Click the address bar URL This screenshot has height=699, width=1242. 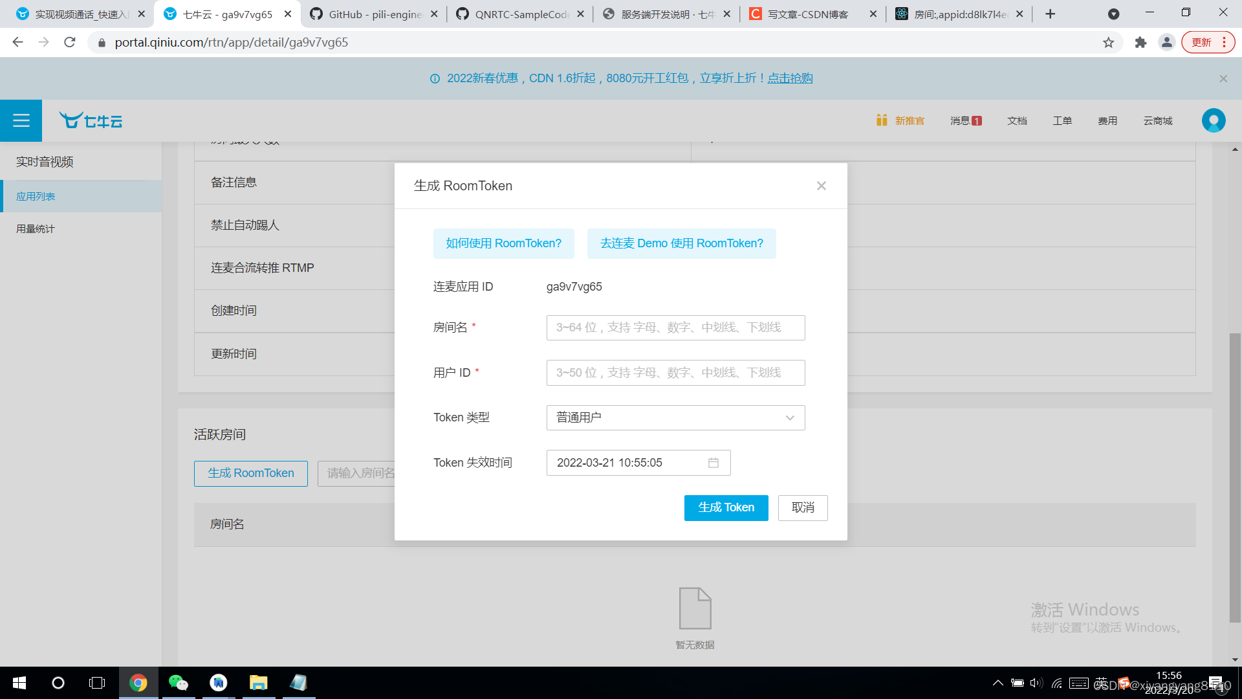tap(232, 42)
